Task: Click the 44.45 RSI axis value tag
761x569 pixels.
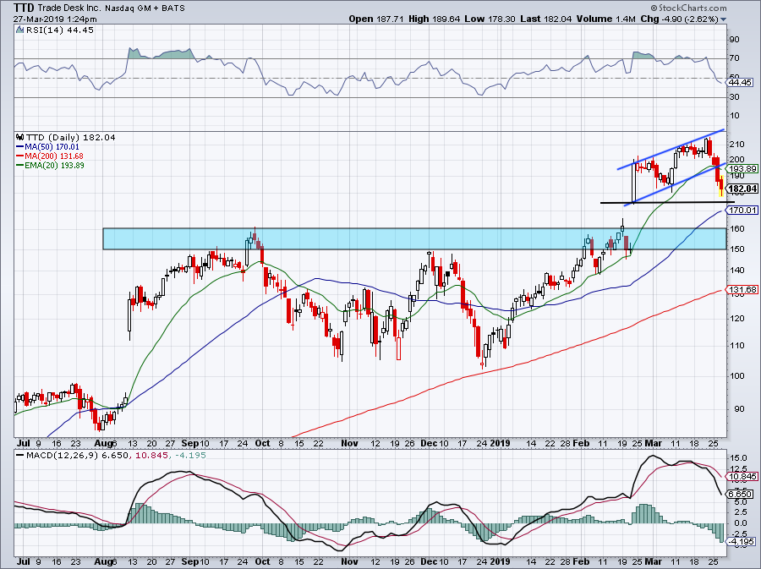Action: tap(741, 83)
